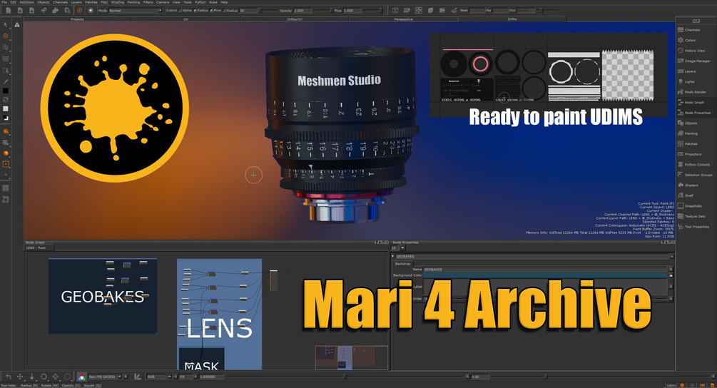Select the LENS - Root node graph tab
The width and height of the screenshot is (717, 388).
pos(39,247)
